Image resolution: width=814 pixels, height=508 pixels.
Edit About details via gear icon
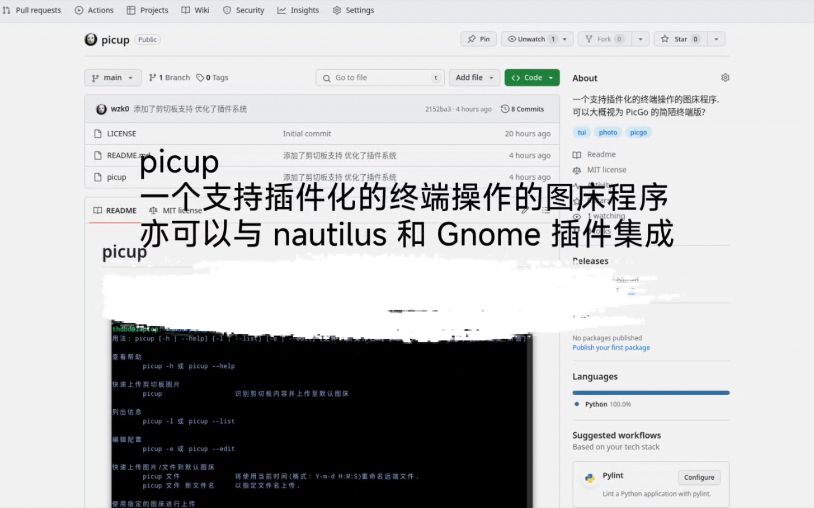click(725, 78)
